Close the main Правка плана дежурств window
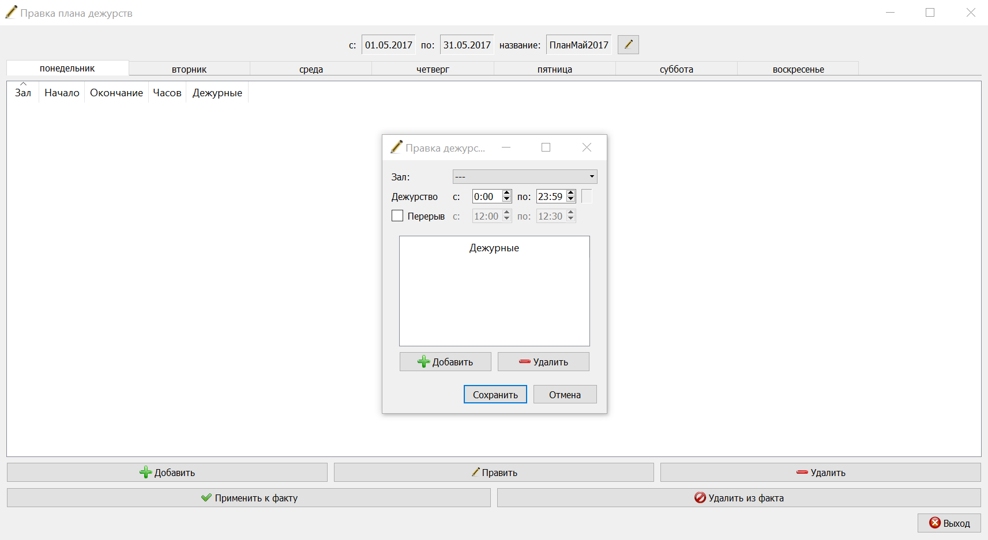The width and height of the screenshot is (988, 540). (971, 13)
